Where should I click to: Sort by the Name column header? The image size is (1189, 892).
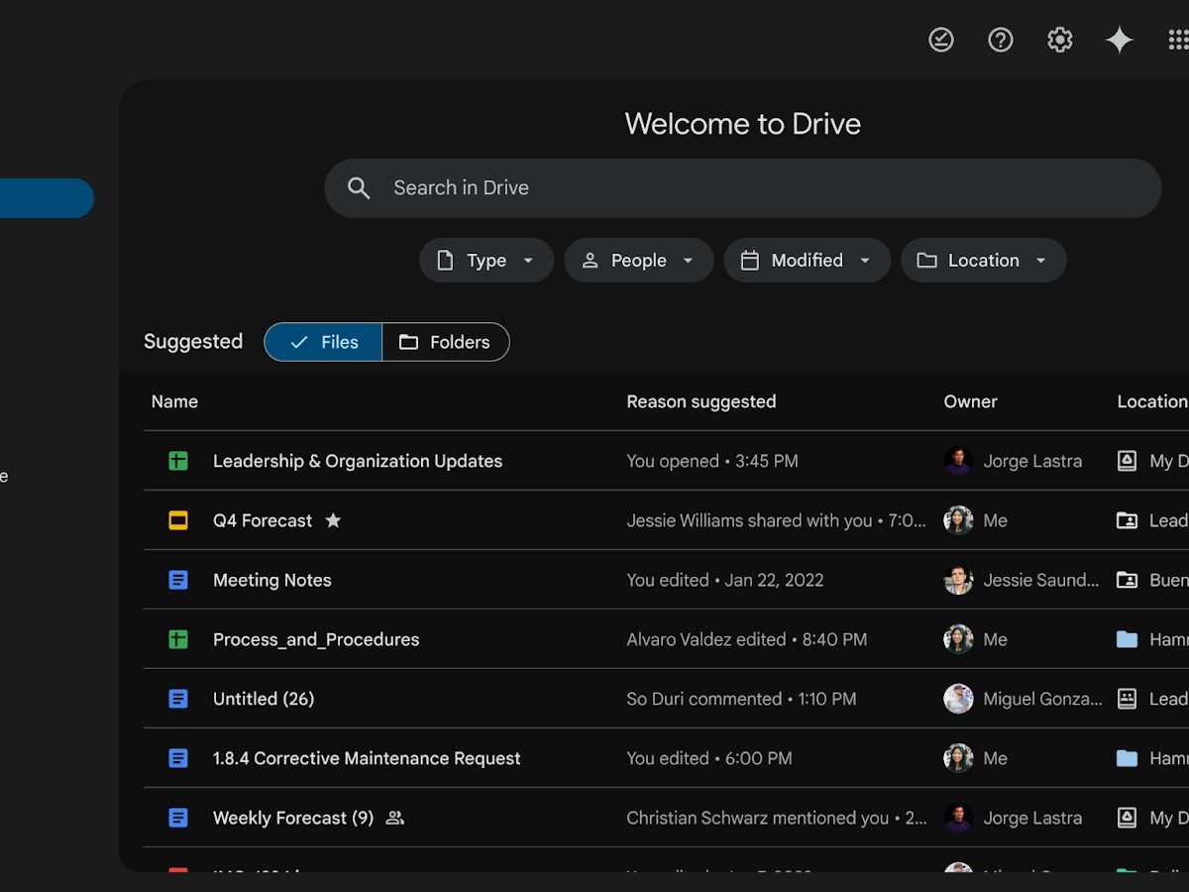point(174,401)
